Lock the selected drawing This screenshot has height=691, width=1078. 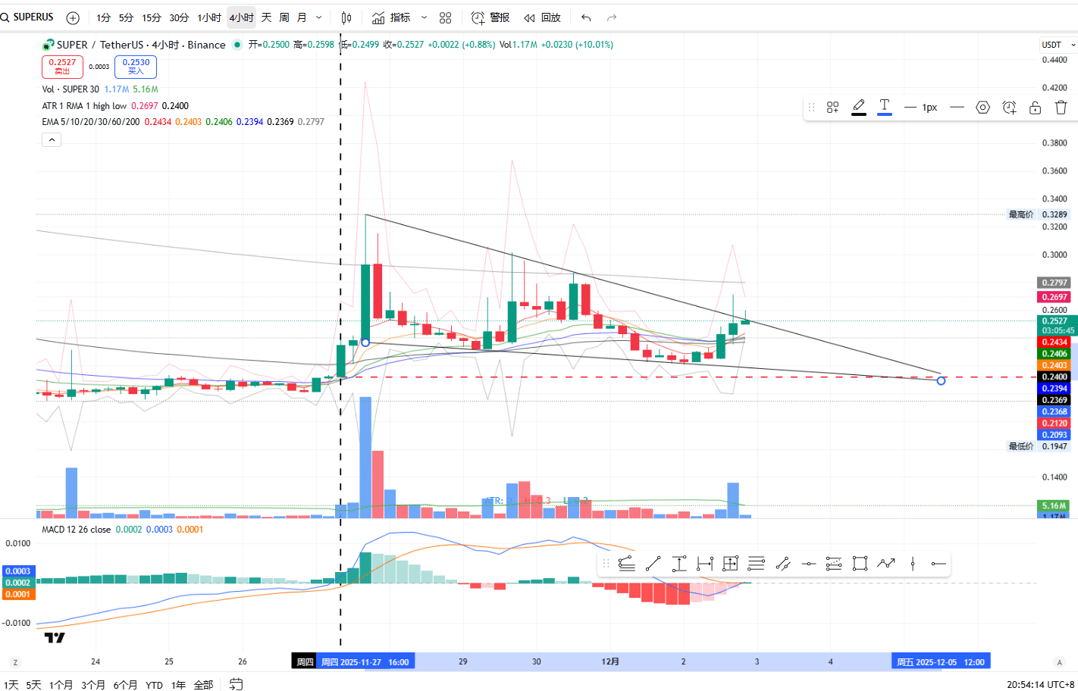[x=1035, y=108]
